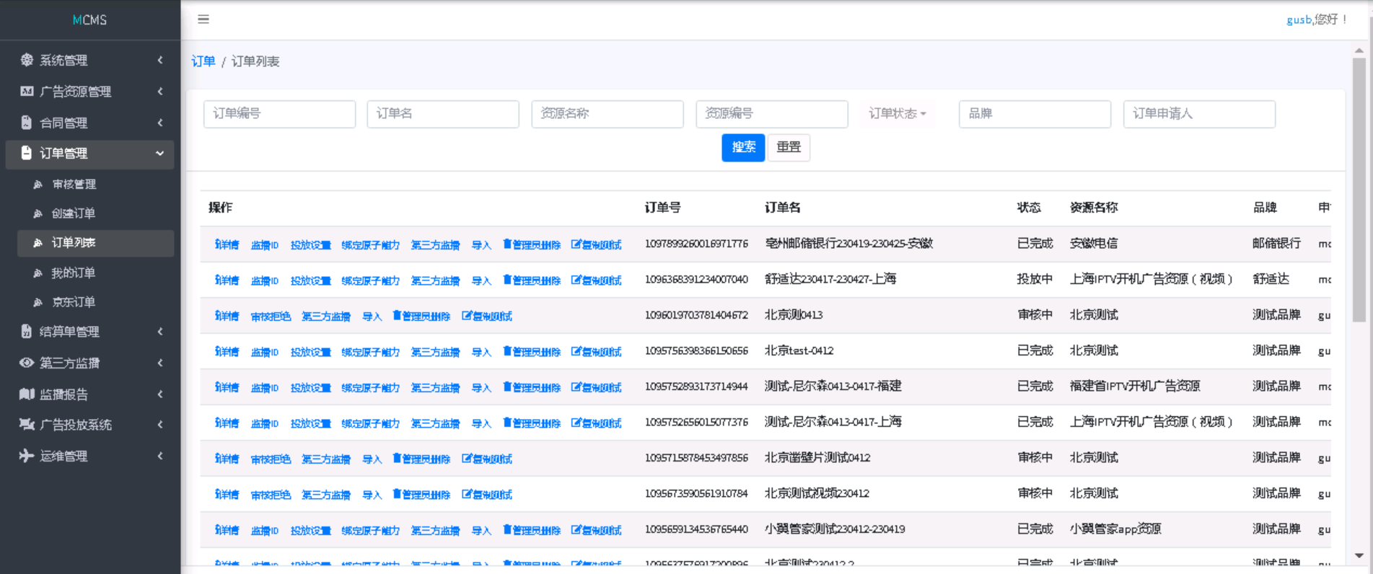Viewport: 1373px width, 574px height.
Task: Click 订单 breadcrumb link
Action: pyautogui.click(x=203, y=61)
